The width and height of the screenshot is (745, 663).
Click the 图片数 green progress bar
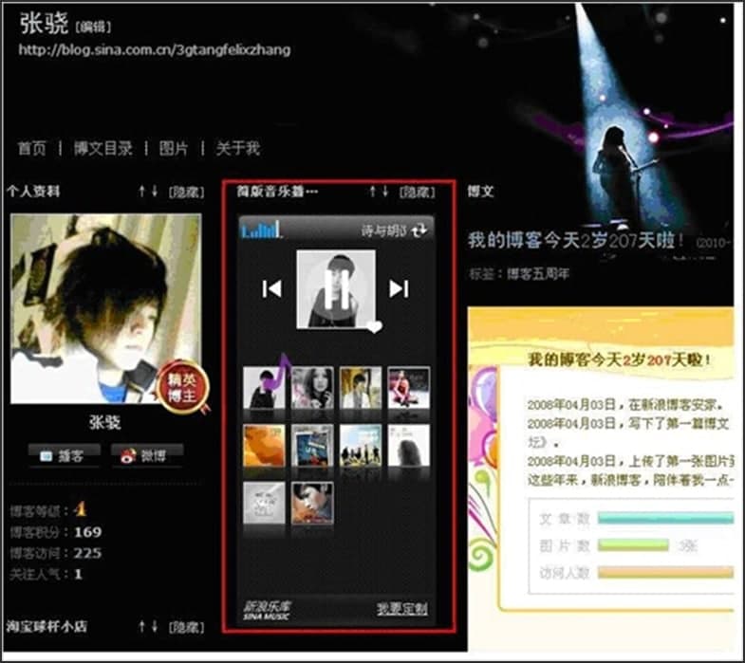coord(633,545)
